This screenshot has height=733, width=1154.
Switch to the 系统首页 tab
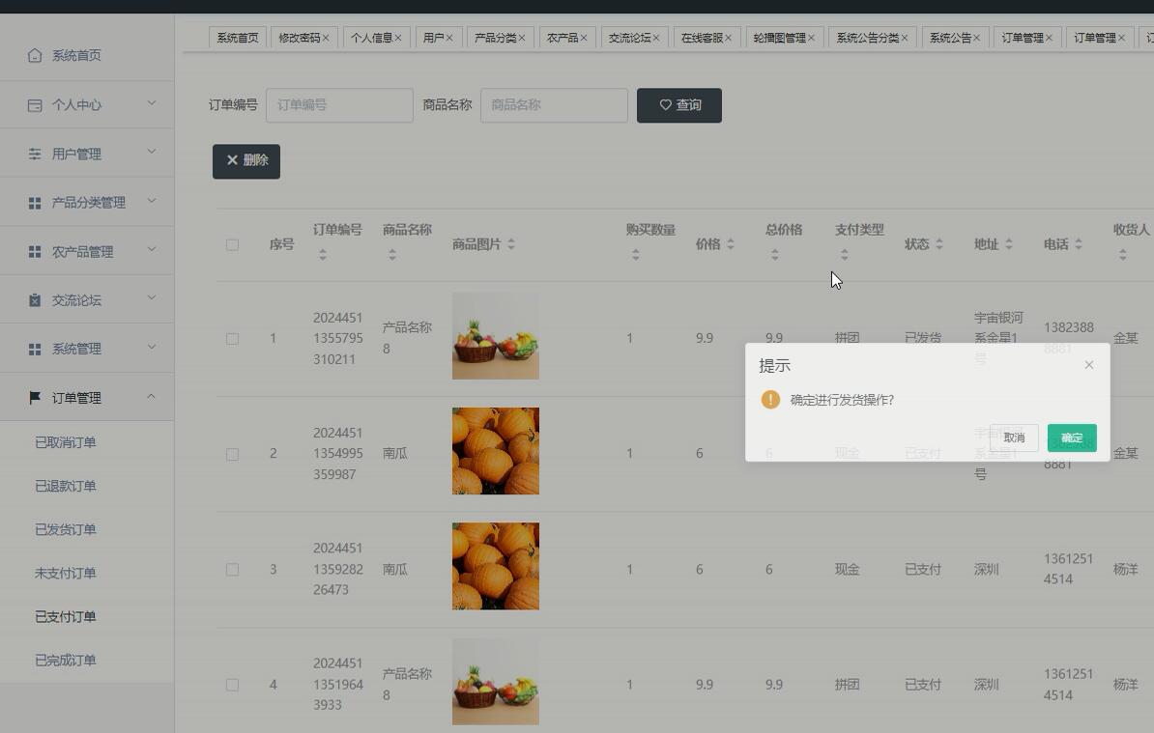pyautogui.click(x=237, y=38)
